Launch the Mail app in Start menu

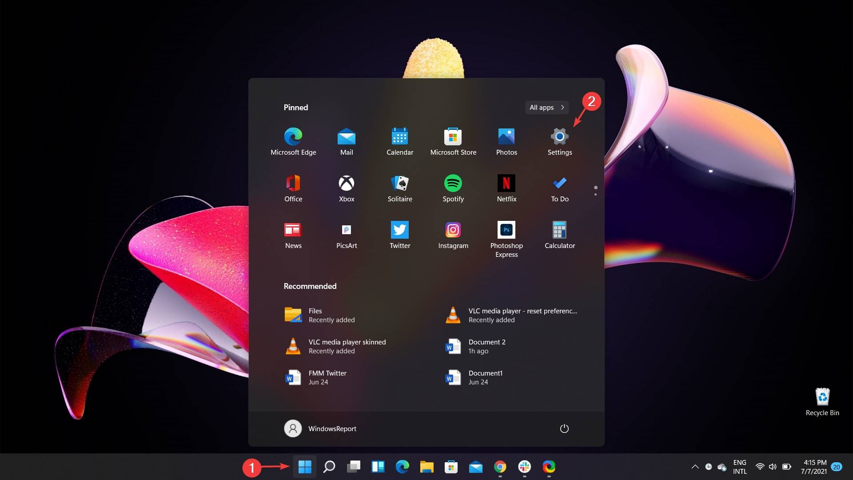point(347,141)
